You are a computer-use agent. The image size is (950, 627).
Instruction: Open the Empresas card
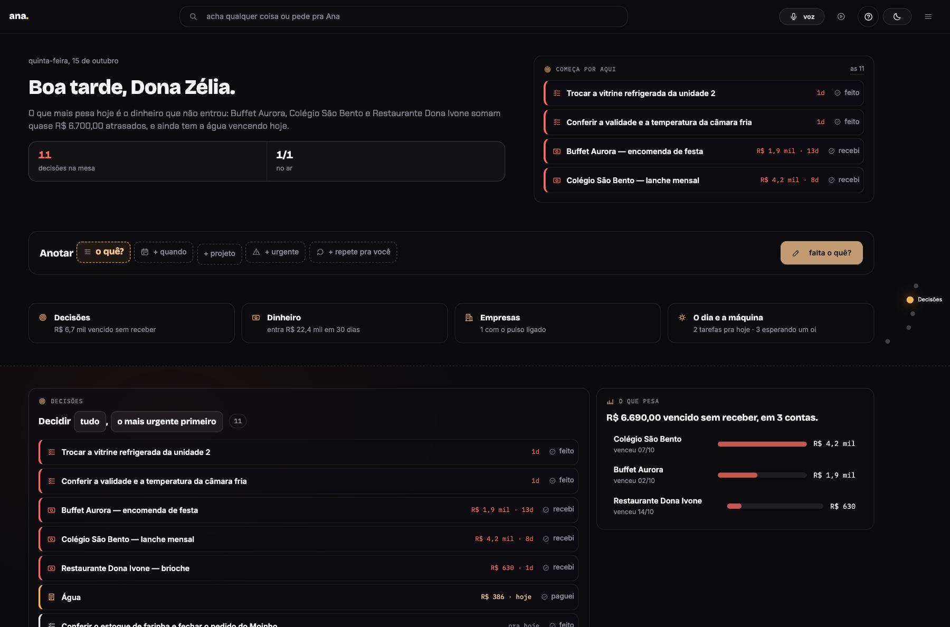pos(558,323)
